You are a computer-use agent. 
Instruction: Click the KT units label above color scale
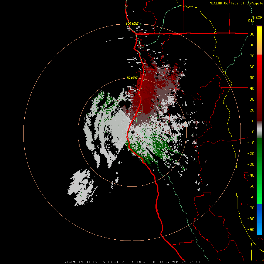(x=250, y=20)
